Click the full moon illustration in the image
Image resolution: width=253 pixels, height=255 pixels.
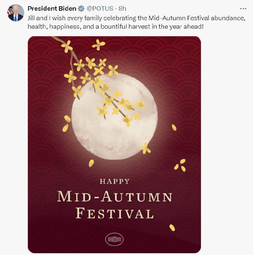coord(115,116)
